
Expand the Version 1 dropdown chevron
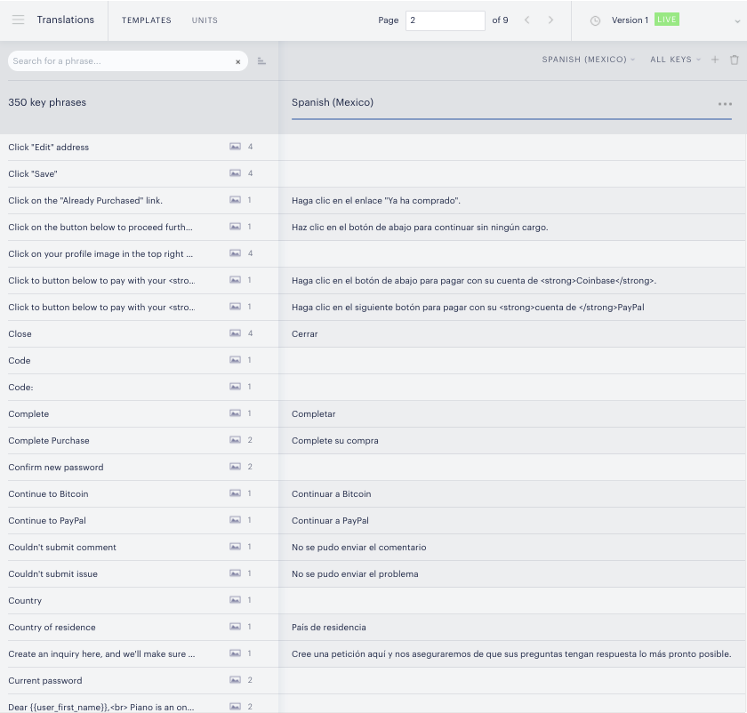pyautogui.click(x=737, y=21)
